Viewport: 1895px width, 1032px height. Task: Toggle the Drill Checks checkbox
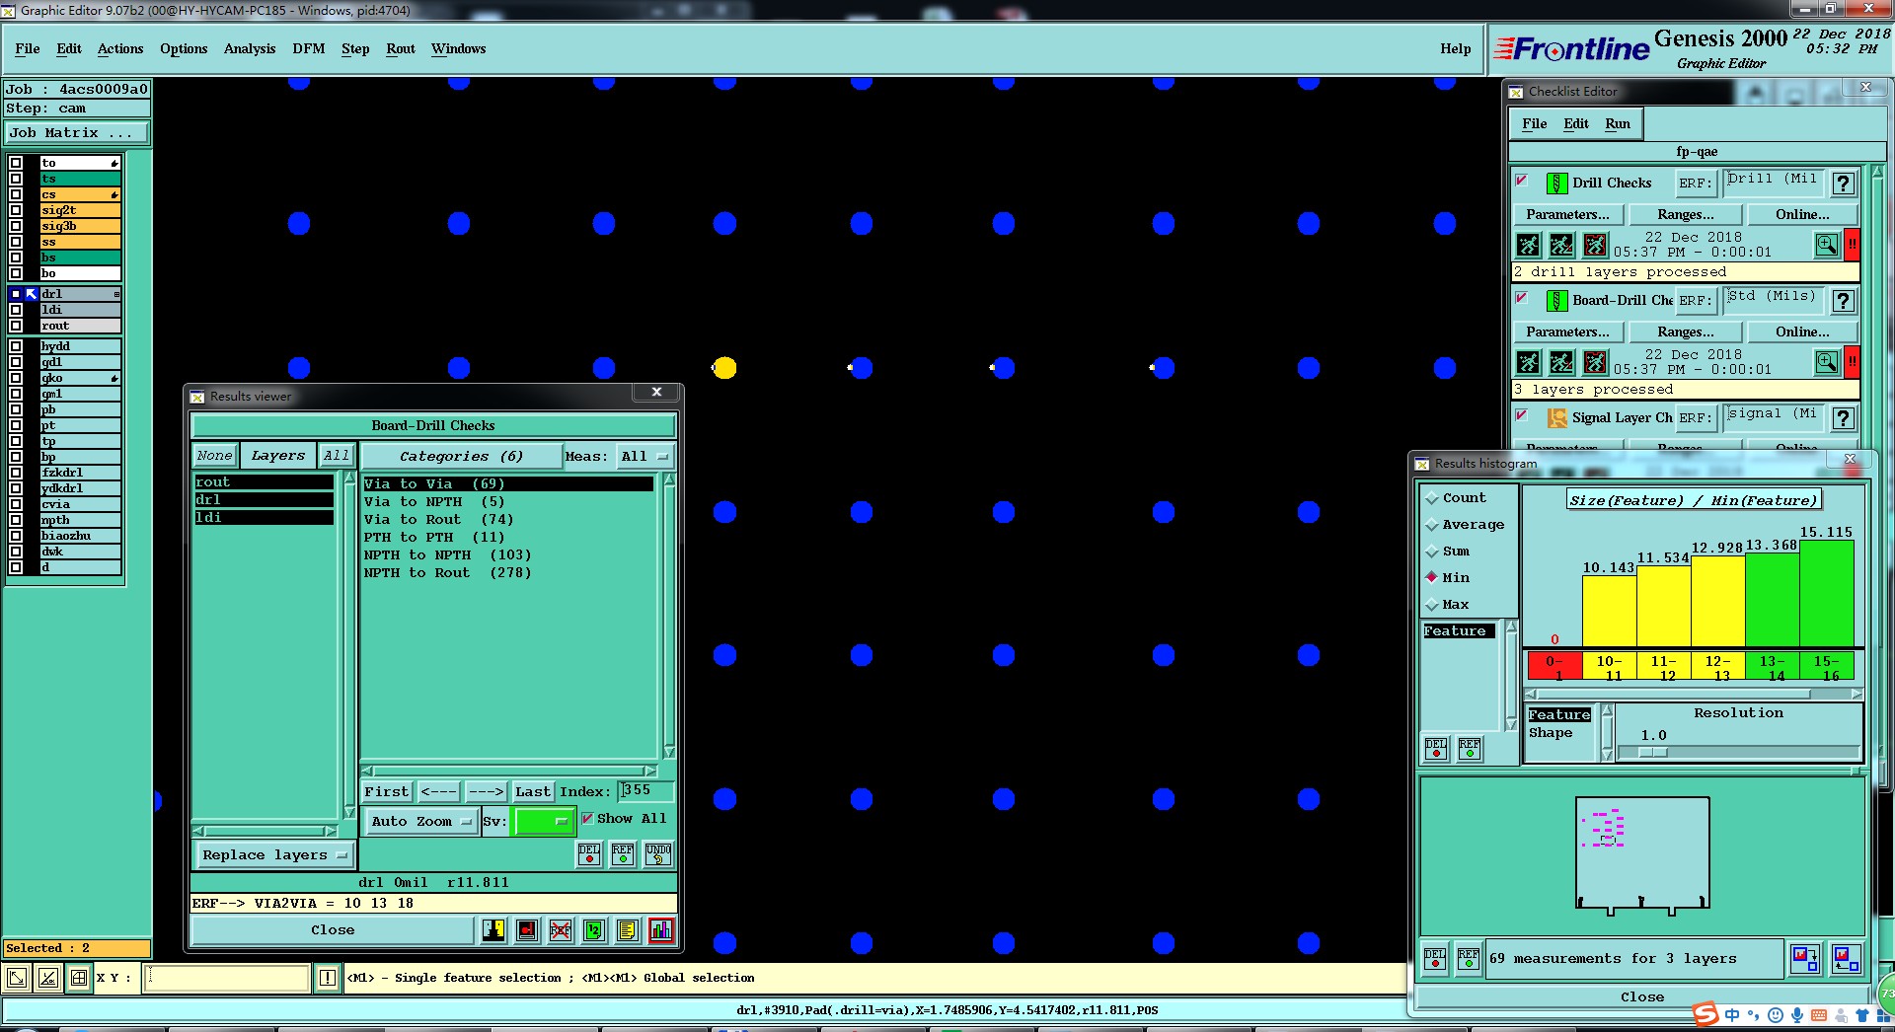click(x=1522, y=181)
